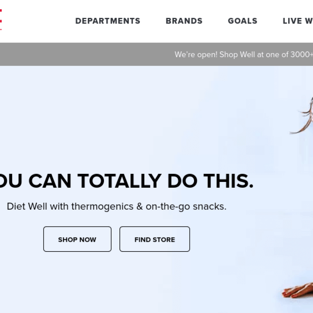The image size is (313, 313).
Task: Click the ampersand in the subtitle text
Action: click(139, 206)
